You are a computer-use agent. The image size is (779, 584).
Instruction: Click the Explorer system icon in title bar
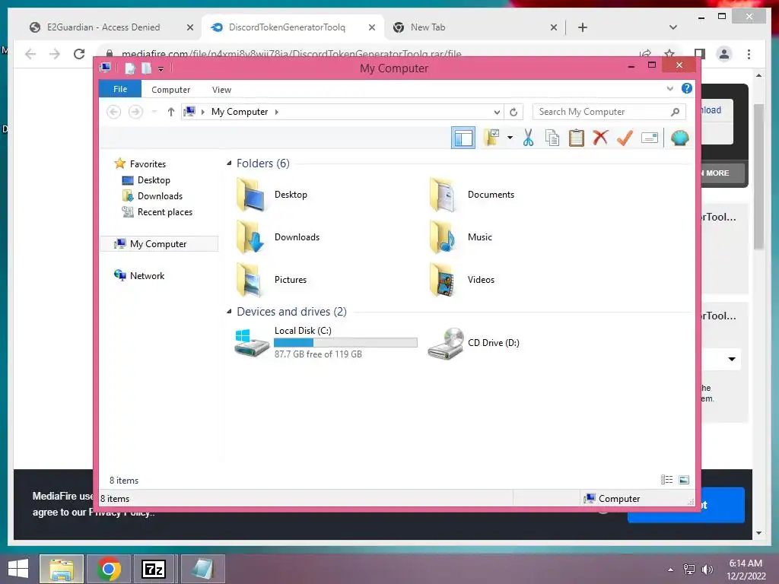105,68
